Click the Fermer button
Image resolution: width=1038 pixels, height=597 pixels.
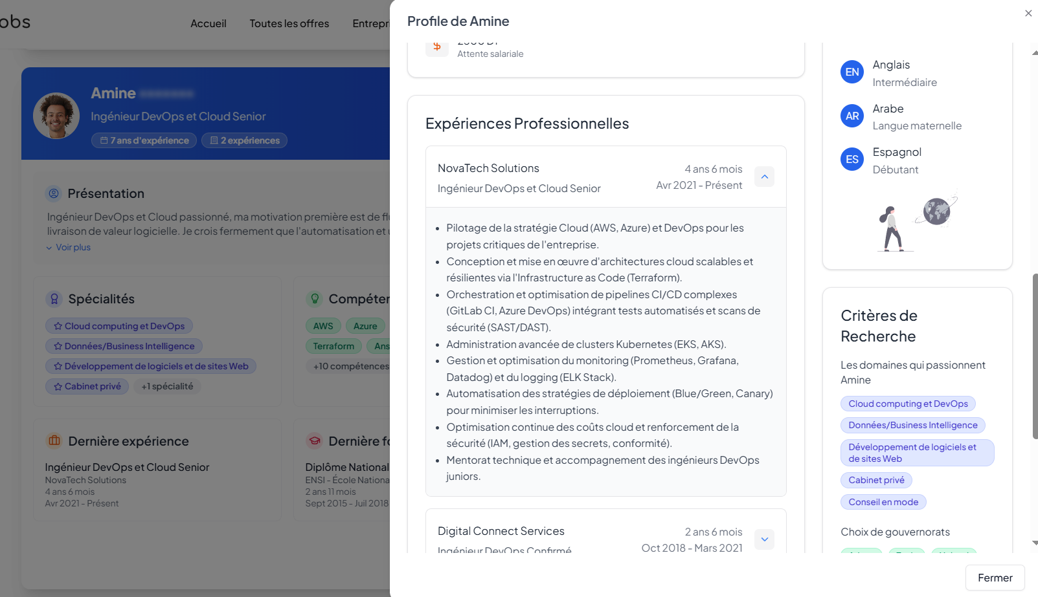coord(995,578)
